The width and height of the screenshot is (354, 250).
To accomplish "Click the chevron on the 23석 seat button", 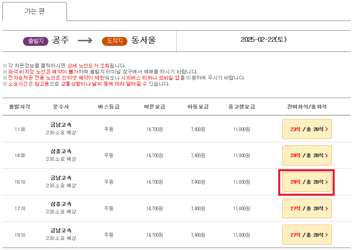I will click(x=326, y=129).
